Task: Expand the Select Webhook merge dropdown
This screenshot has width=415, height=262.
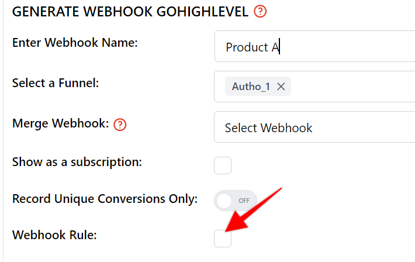Action: click(x=314, y=127)
